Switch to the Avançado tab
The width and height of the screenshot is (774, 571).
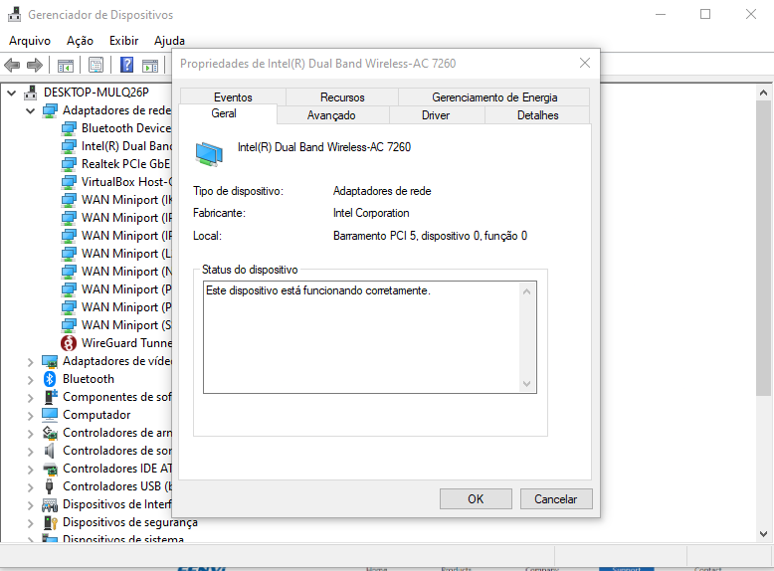click(x=331, y=115)
